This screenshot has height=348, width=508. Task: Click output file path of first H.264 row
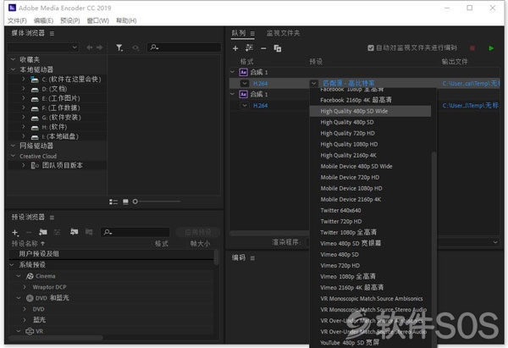pyautogui.click(x=471, y=84)
